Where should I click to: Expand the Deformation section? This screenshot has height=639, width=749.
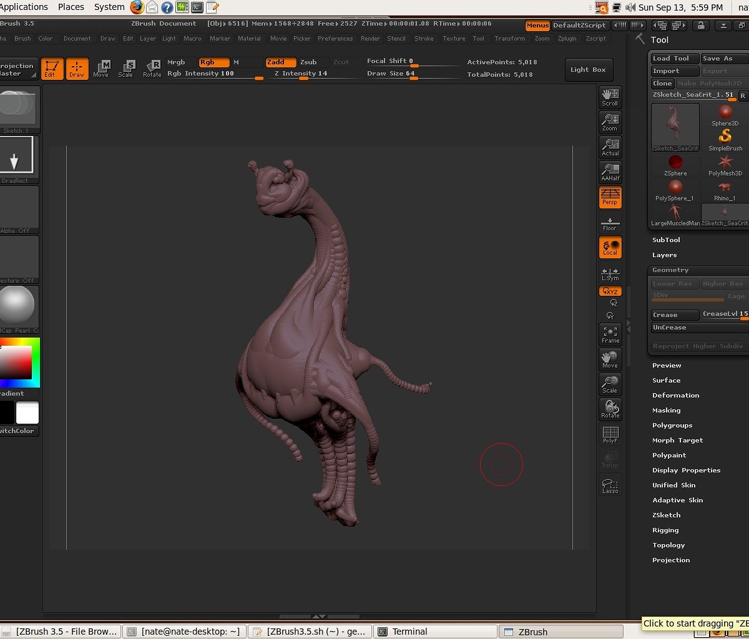[675, 396]
